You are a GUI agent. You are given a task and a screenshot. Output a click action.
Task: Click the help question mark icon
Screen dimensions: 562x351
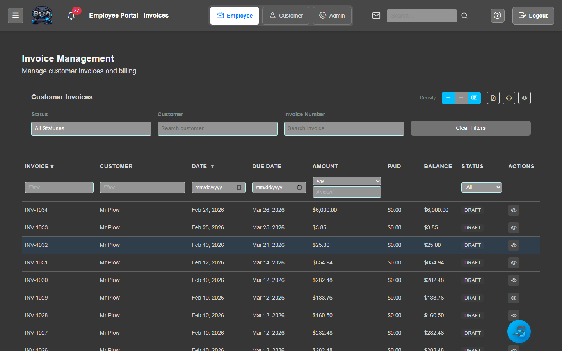497,16
